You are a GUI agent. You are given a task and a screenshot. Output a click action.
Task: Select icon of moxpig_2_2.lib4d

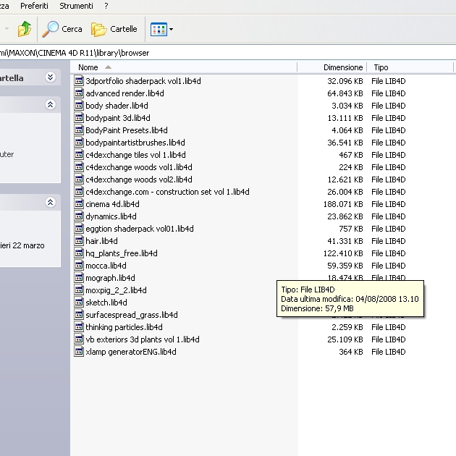coord(78,290)
